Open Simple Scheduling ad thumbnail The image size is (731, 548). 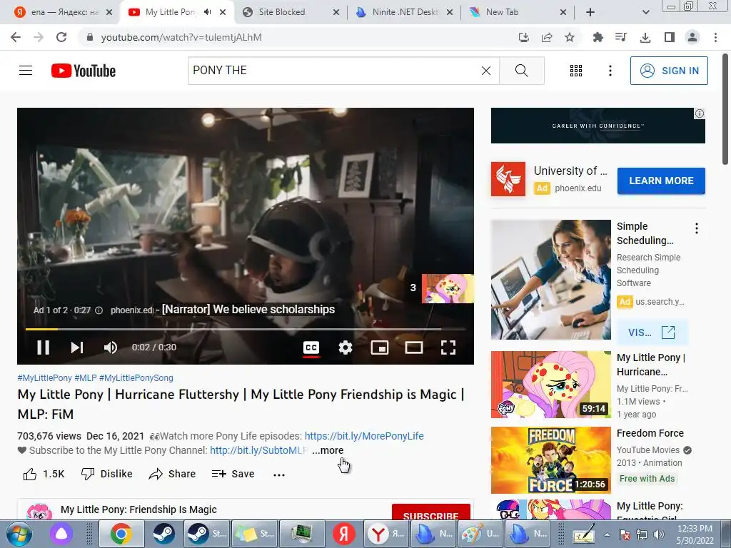551,280
